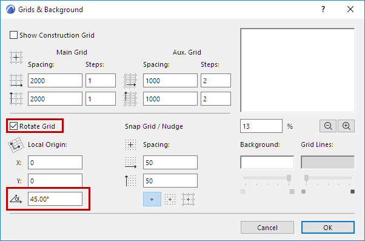This screenshot has width=365, height=241.
Task: Select the middle snap grid mode icon
Action: (170, 199)
